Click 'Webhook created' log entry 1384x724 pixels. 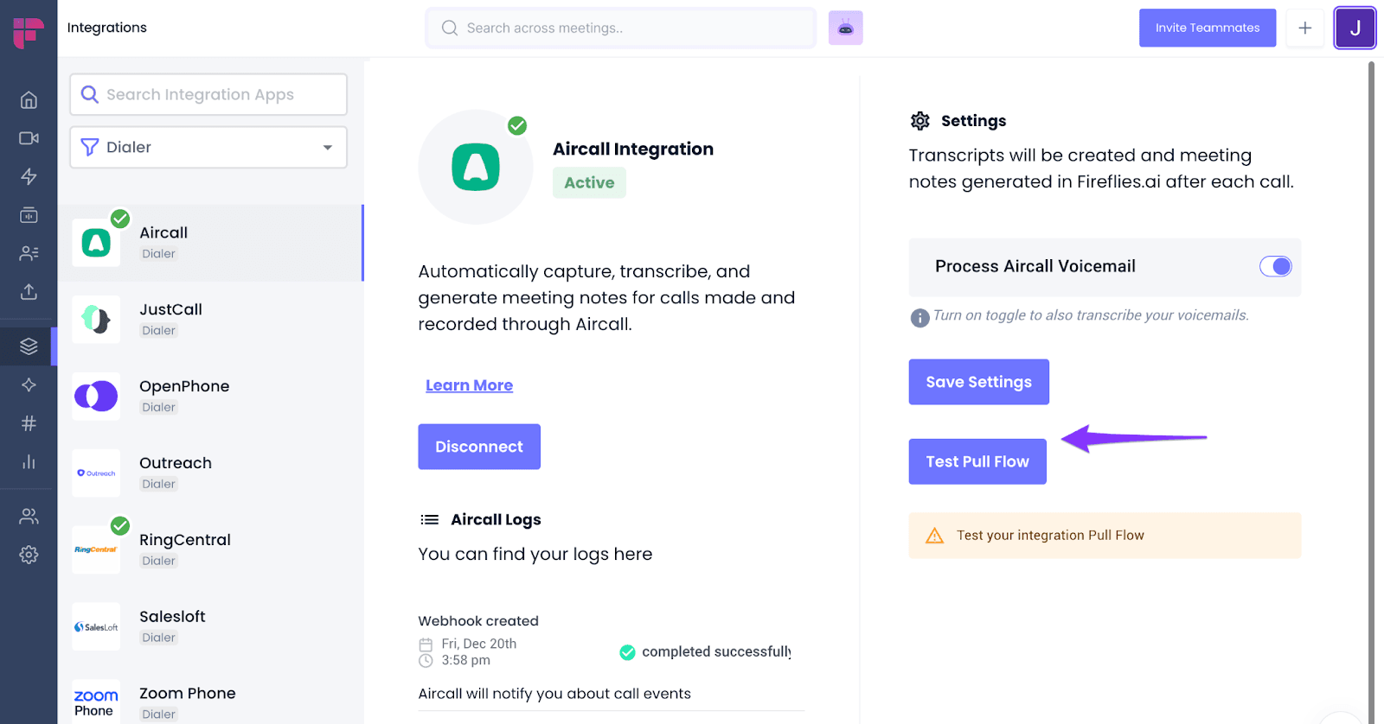pos(478,621)
